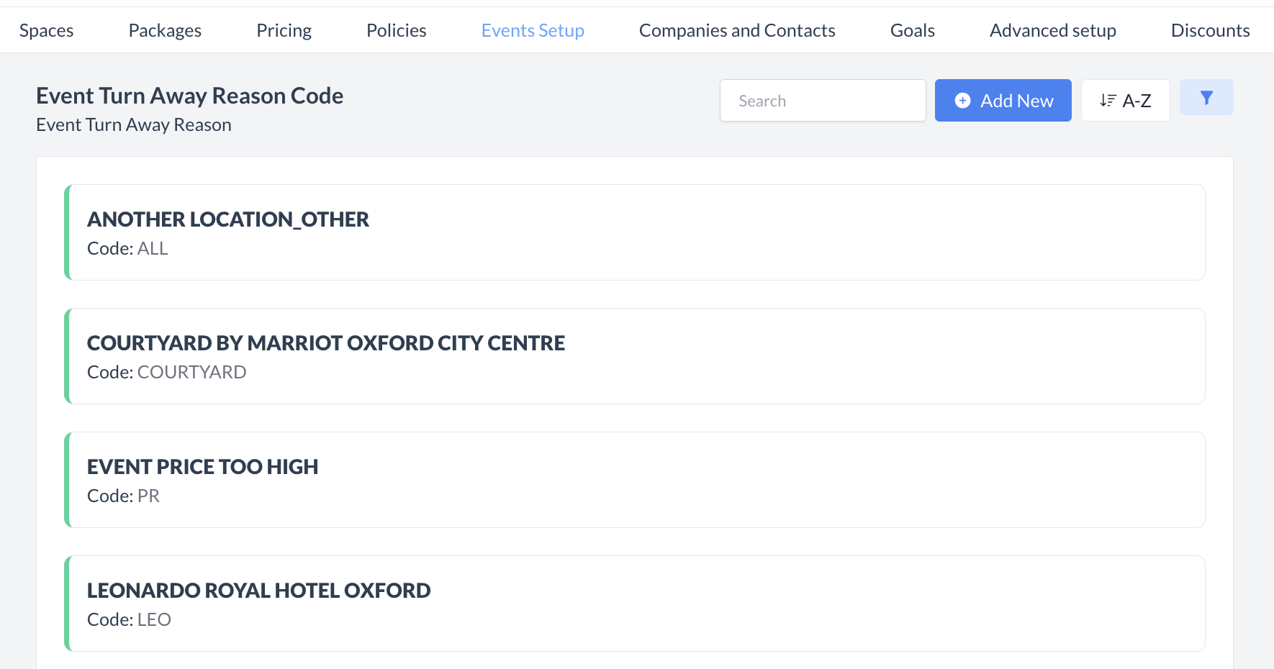This screenshot has height=669, width=1274.
Task: Open the ANOTHER LOCATION_OTHER reason card
Action: [x=633, y=232]
